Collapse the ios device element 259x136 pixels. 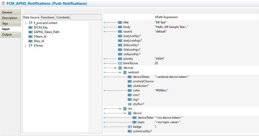[125, 113]
